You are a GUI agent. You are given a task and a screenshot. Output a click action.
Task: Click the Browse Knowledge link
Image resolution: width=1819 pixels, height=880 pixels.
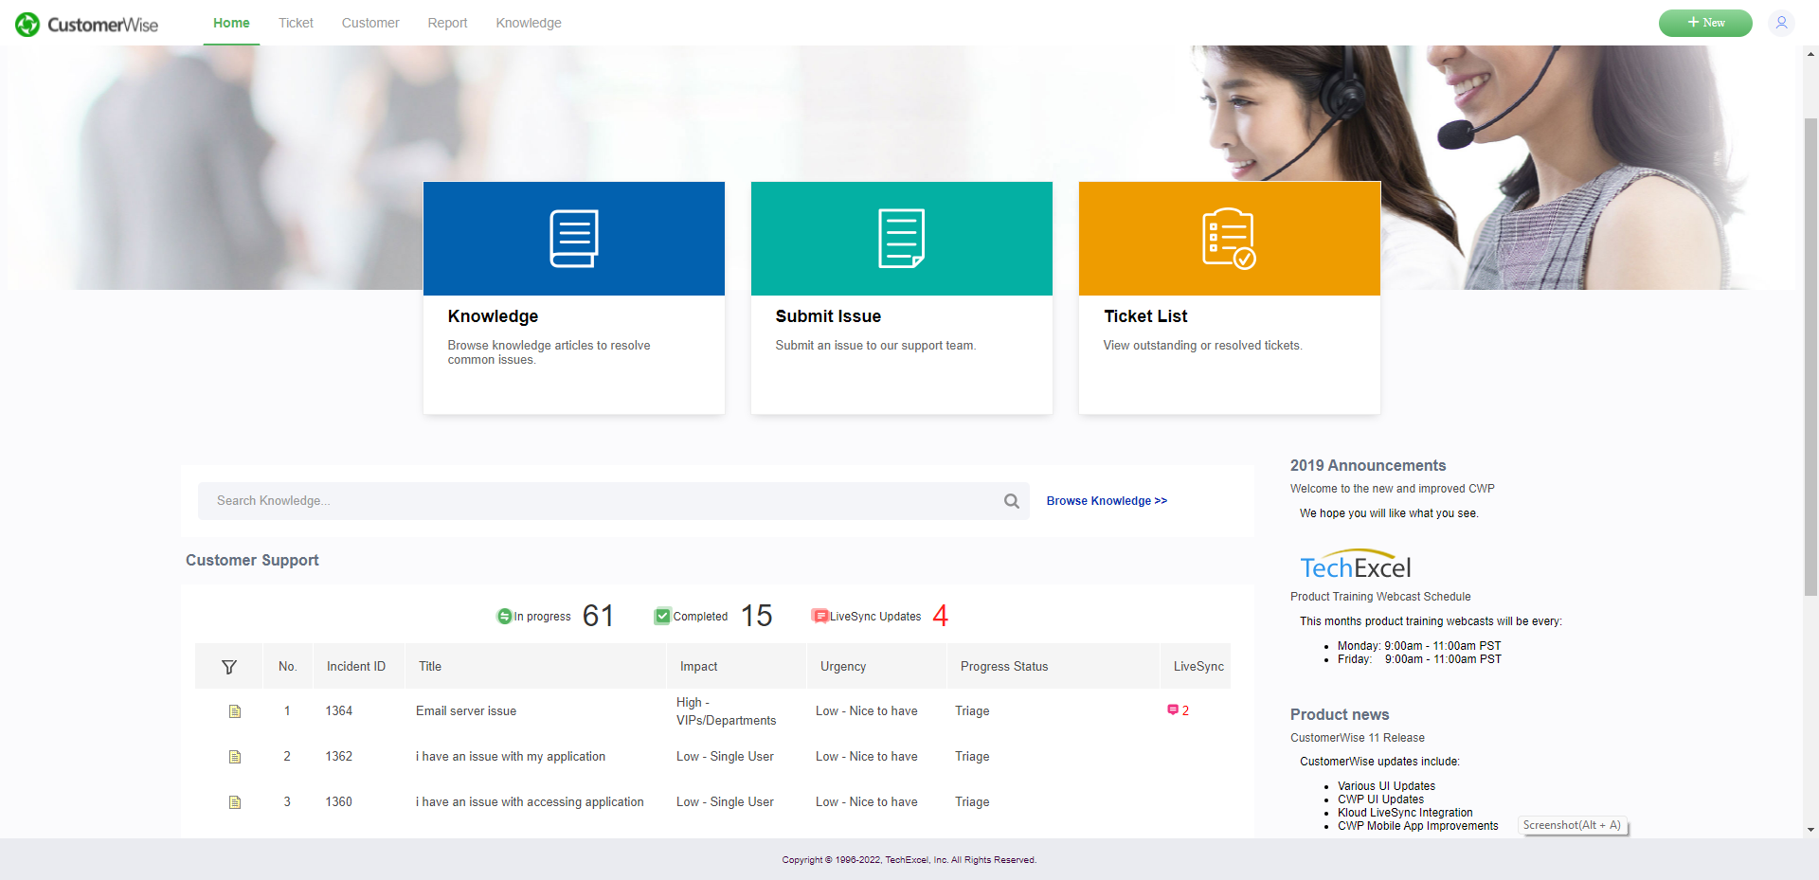coord(1106,500)
